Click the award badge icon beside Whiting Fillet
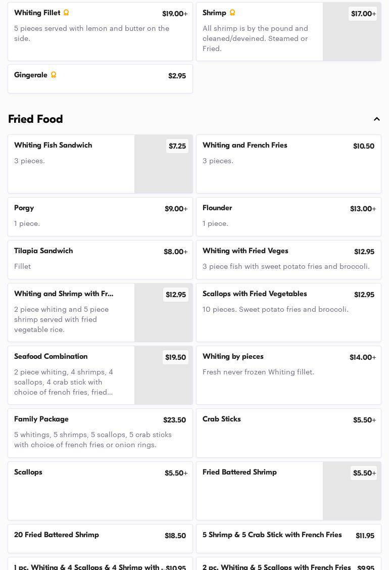The image size is (389, 570). pos(66,13)
